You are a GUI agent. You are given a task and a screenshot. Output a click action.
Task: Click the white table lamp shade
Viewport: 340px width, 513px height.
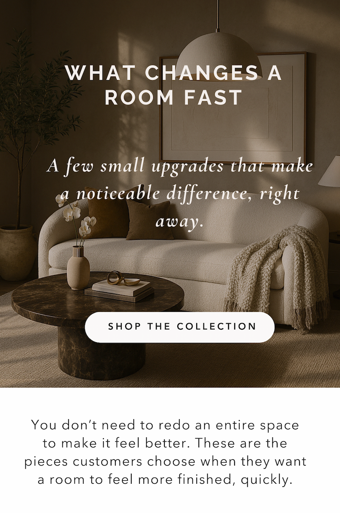[331, 172]
